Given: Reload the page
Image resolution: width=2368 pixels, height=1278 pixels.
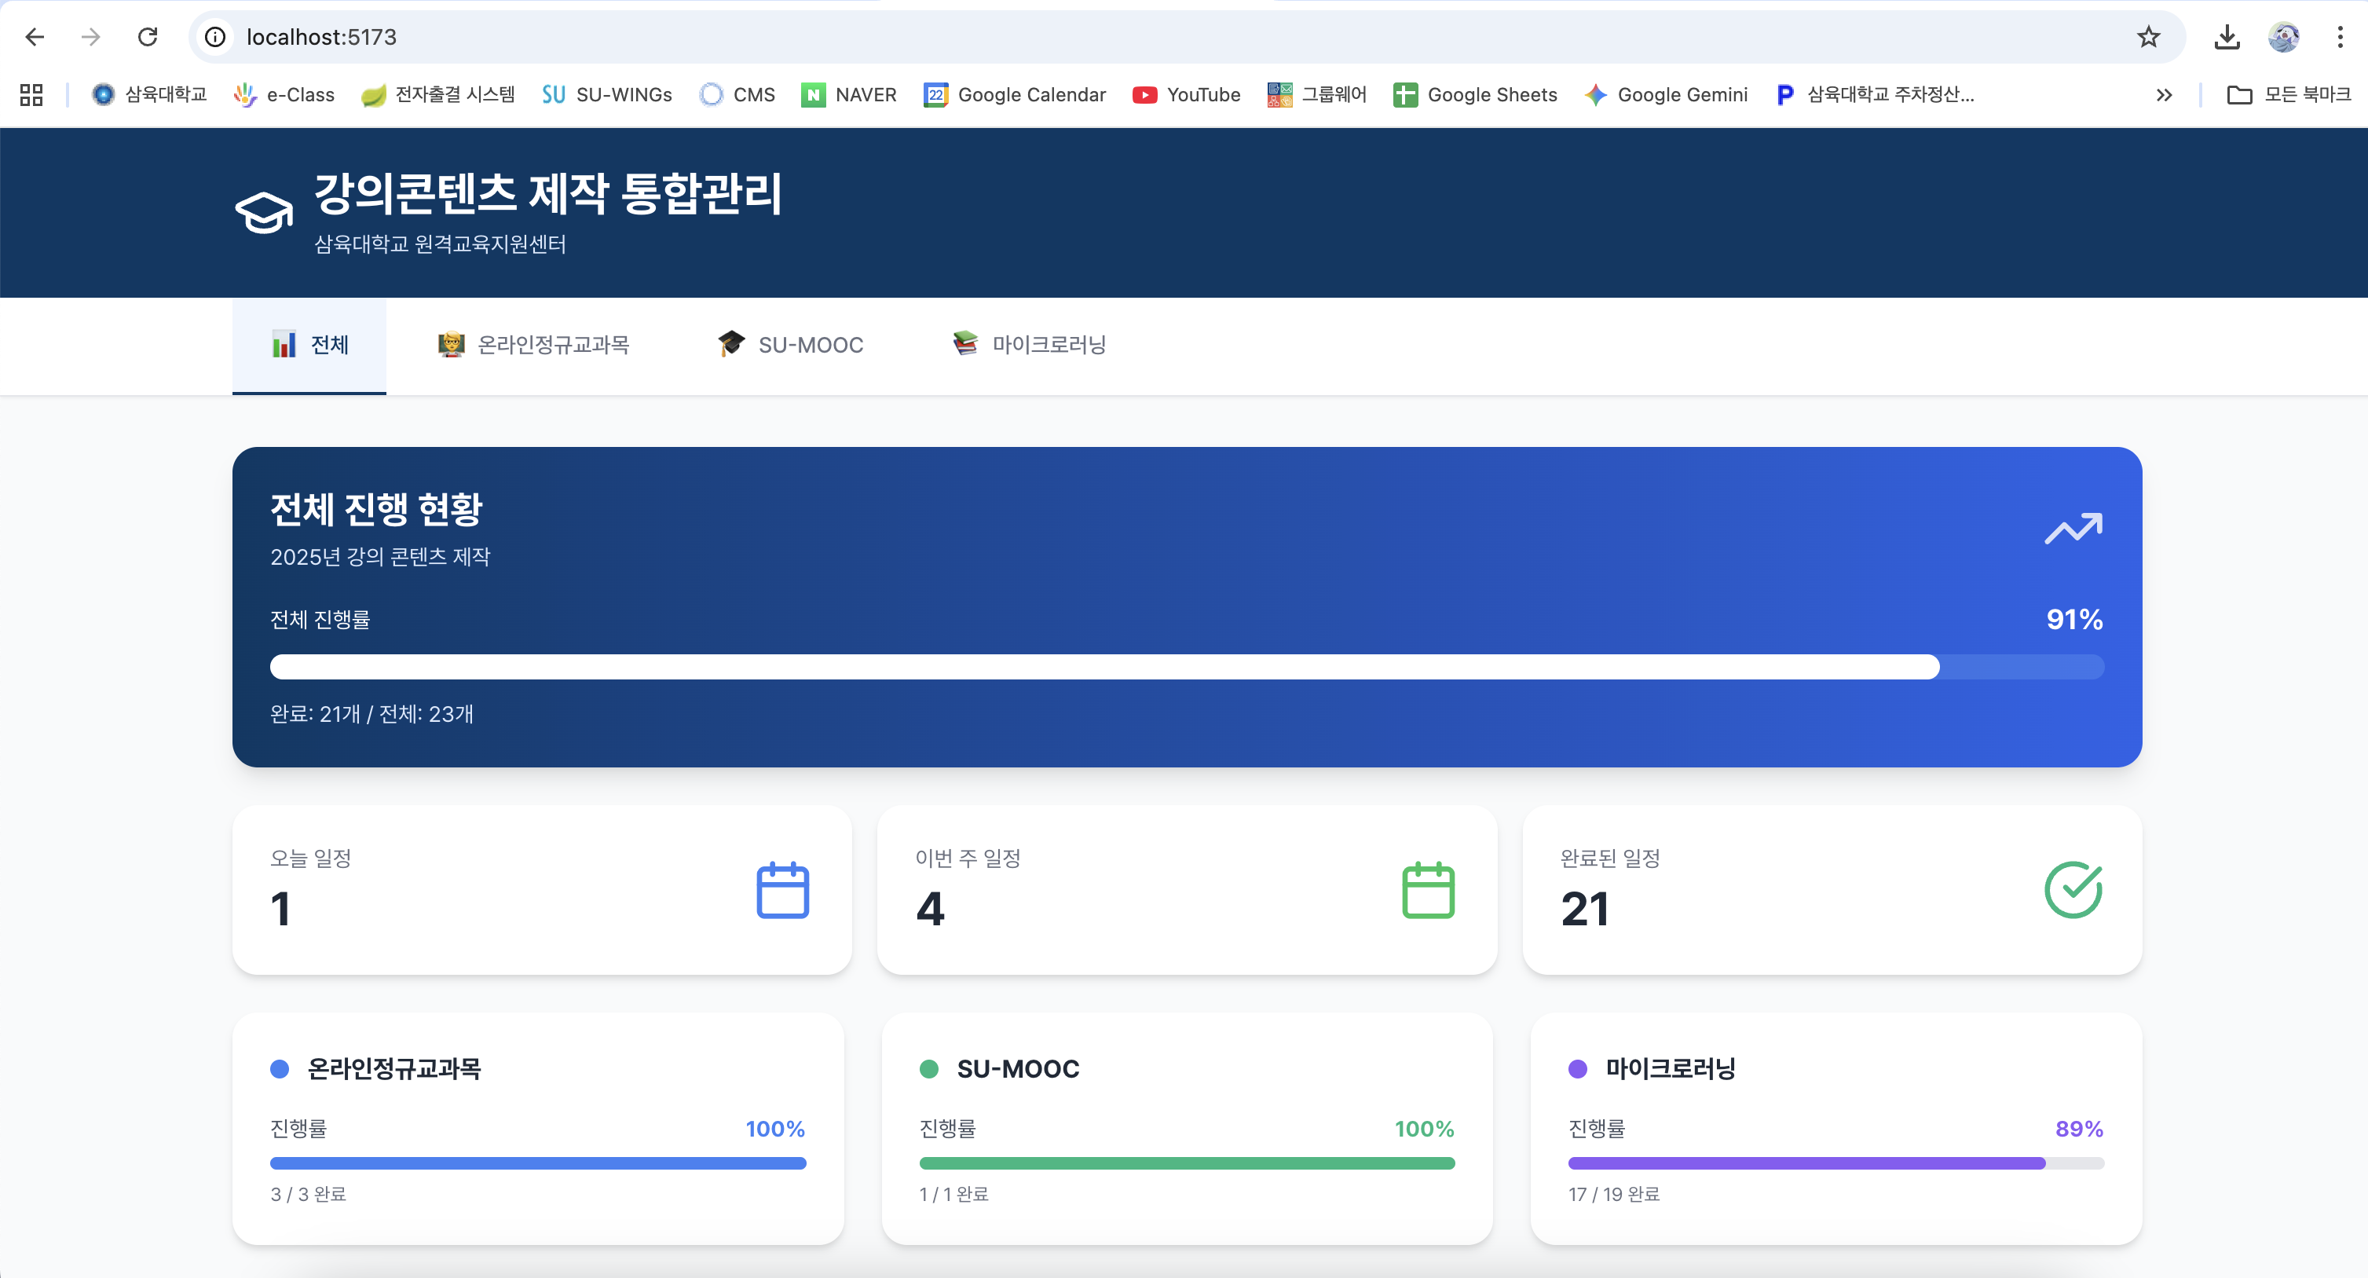Looking at the screenshot, I should pos(150,37).
